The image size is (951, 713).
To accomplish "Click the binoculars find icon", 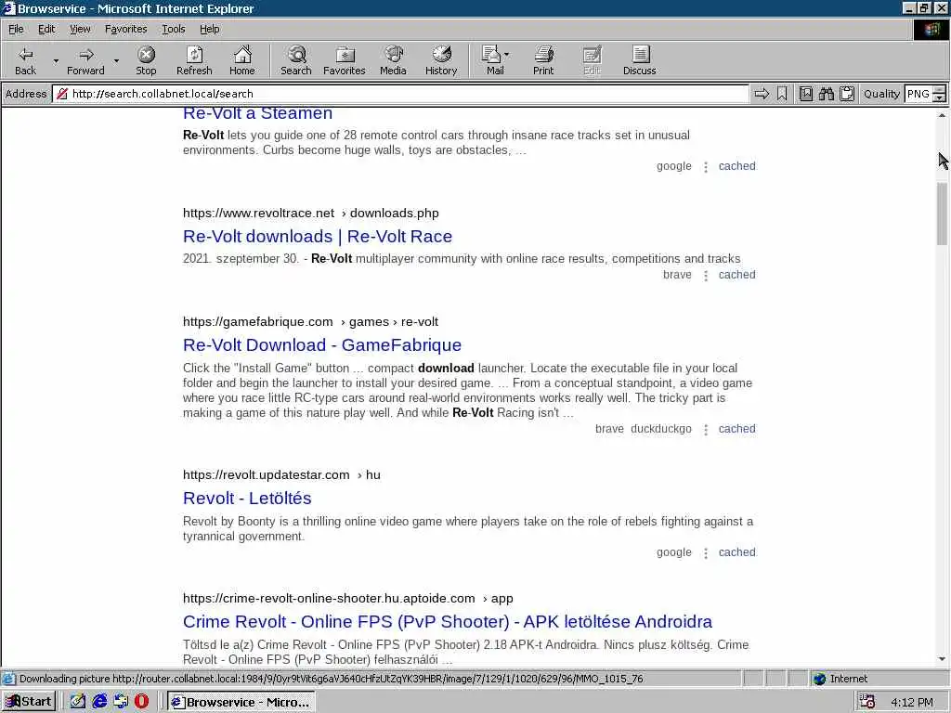I will point(826,94).
